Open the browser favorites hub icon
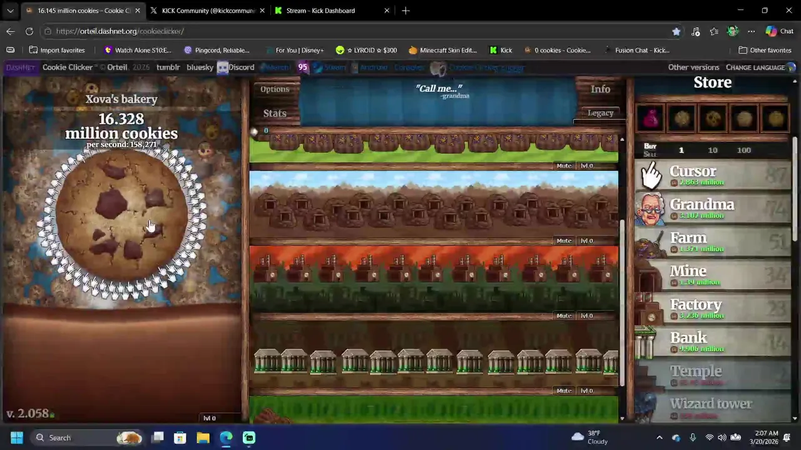This screenshot has width=801, height=450. (x=714, y=31)
